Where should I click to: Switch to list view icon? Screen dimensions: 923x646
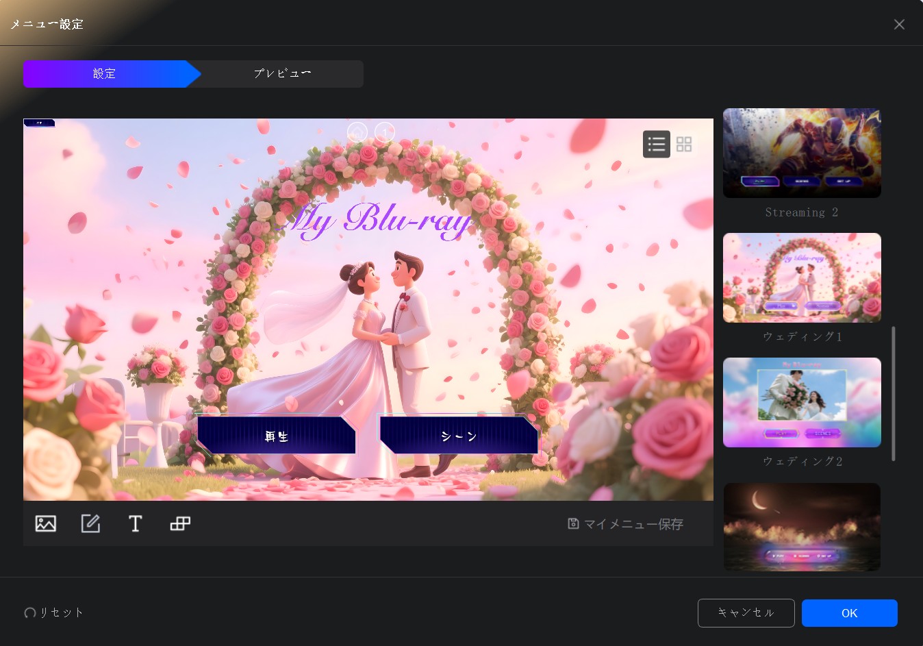pyautogui.click(x=656, y=144)
